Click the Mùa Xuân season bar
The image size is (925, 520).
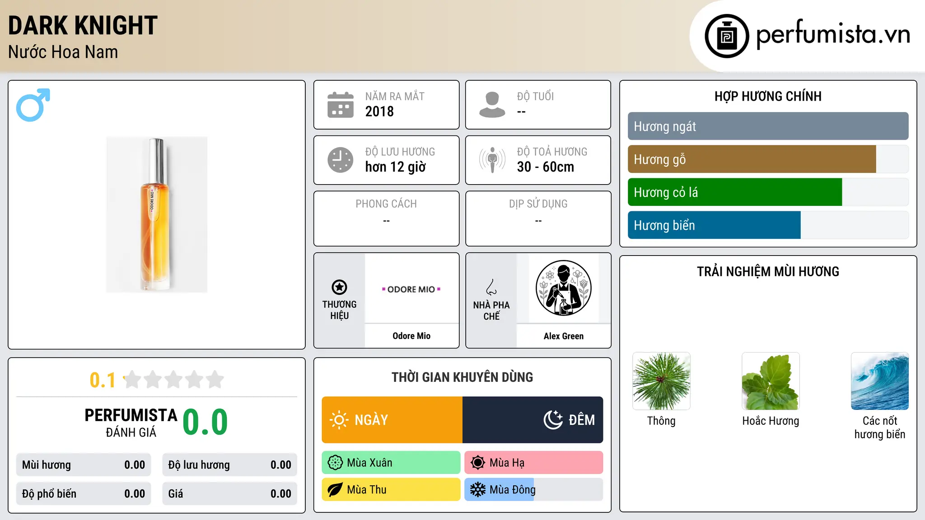(391, 463)
